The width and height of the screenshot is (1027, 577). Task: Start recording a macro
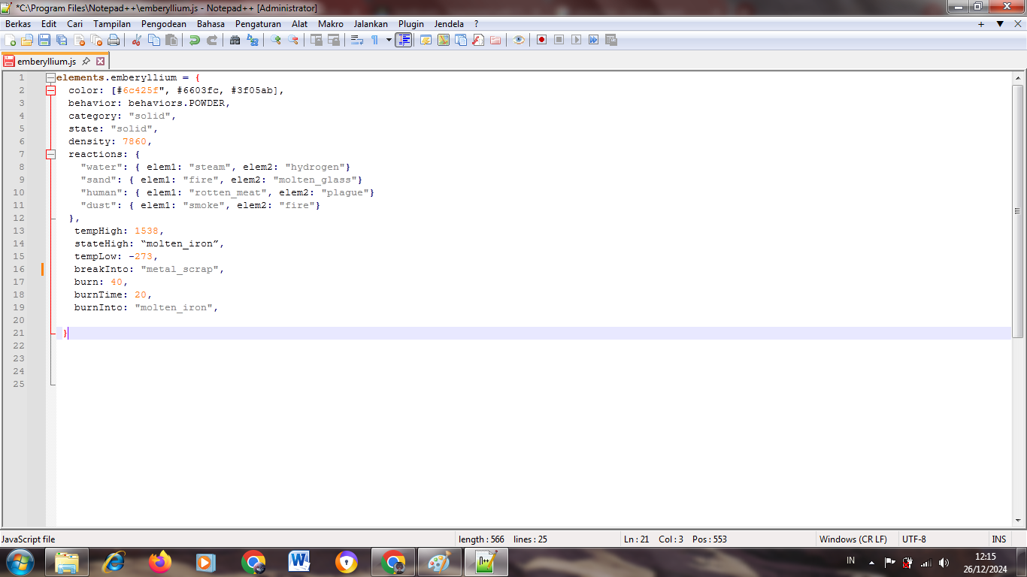[x=541, y=40]
